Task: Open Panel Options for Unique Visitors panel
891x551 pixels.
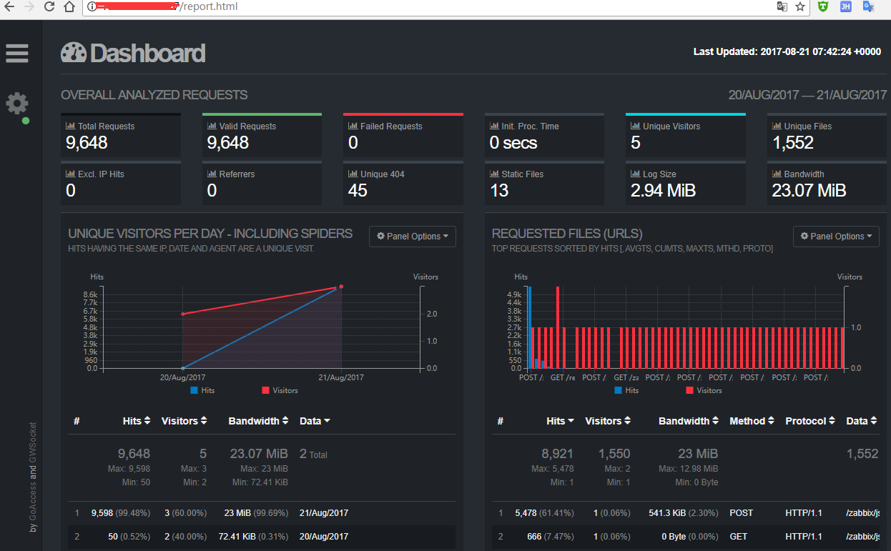Action: 413,237
